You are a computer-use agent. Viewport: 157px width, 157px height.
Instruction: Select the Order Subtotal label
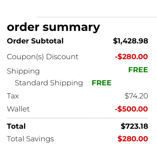click(35, 41)
